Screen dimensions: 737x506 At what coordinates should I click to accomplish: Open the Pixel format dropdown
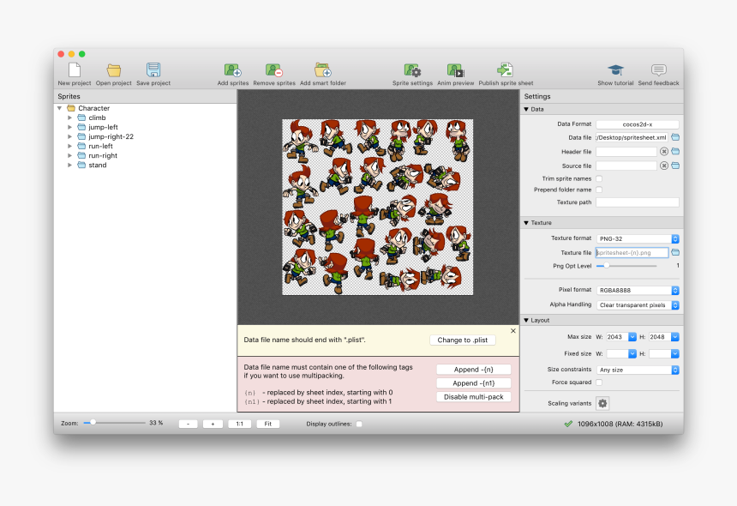click(x=638, y=290)
